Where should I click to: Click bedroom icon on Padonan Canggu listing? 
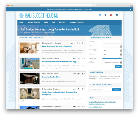click(x=74, y=58)
